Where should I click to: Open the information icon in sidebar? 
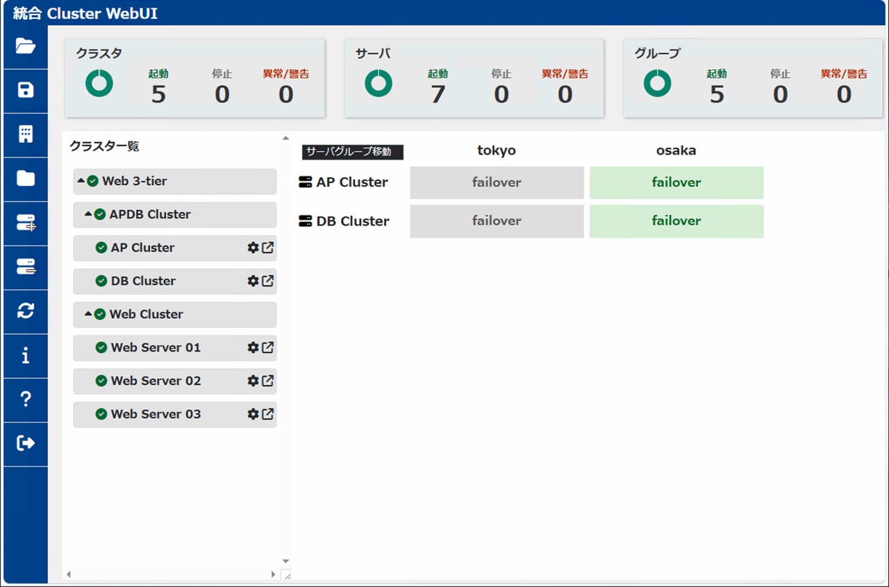[26, 355]
